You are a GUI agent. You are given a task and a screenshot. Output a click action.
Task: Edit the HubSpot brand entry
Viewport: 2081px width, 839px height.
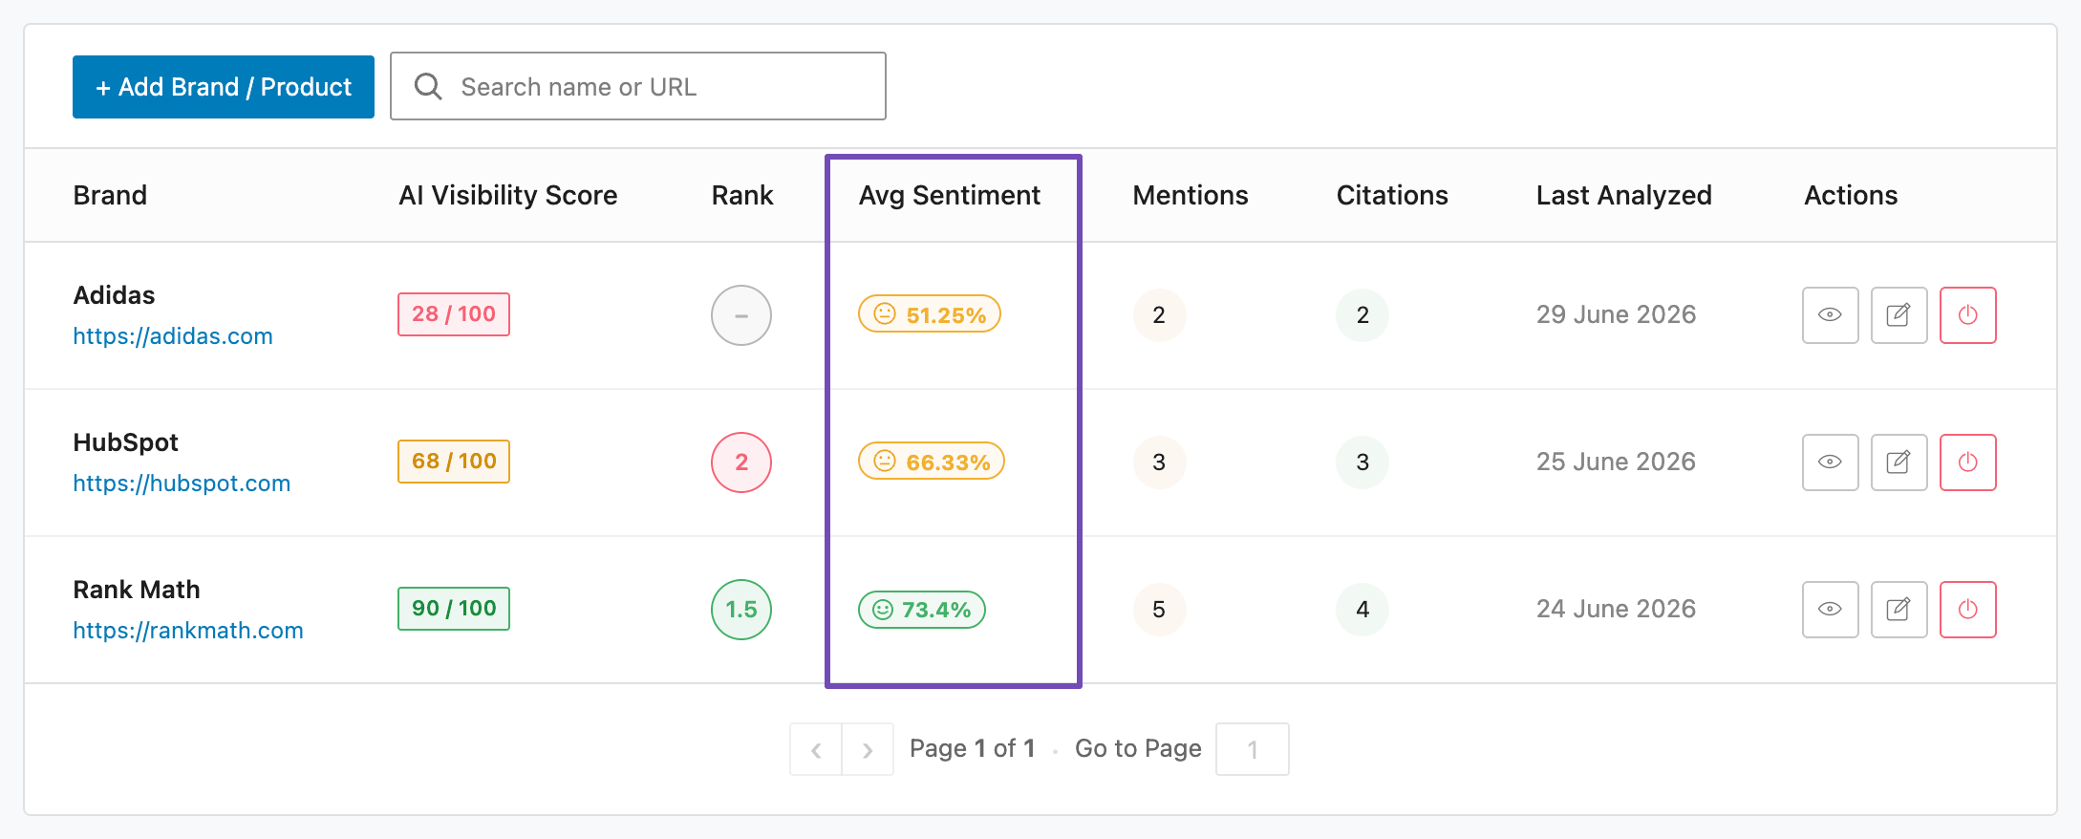coord(1899,463)
